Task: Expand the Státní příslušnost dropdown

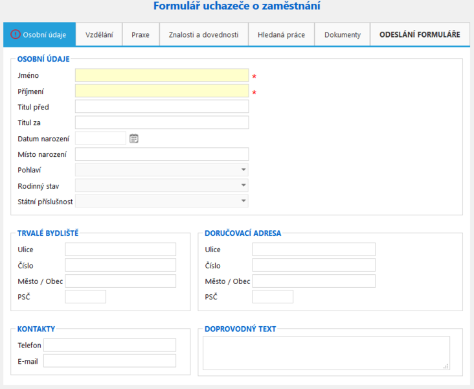Action: pyautogui.click(x=162, y=201)
